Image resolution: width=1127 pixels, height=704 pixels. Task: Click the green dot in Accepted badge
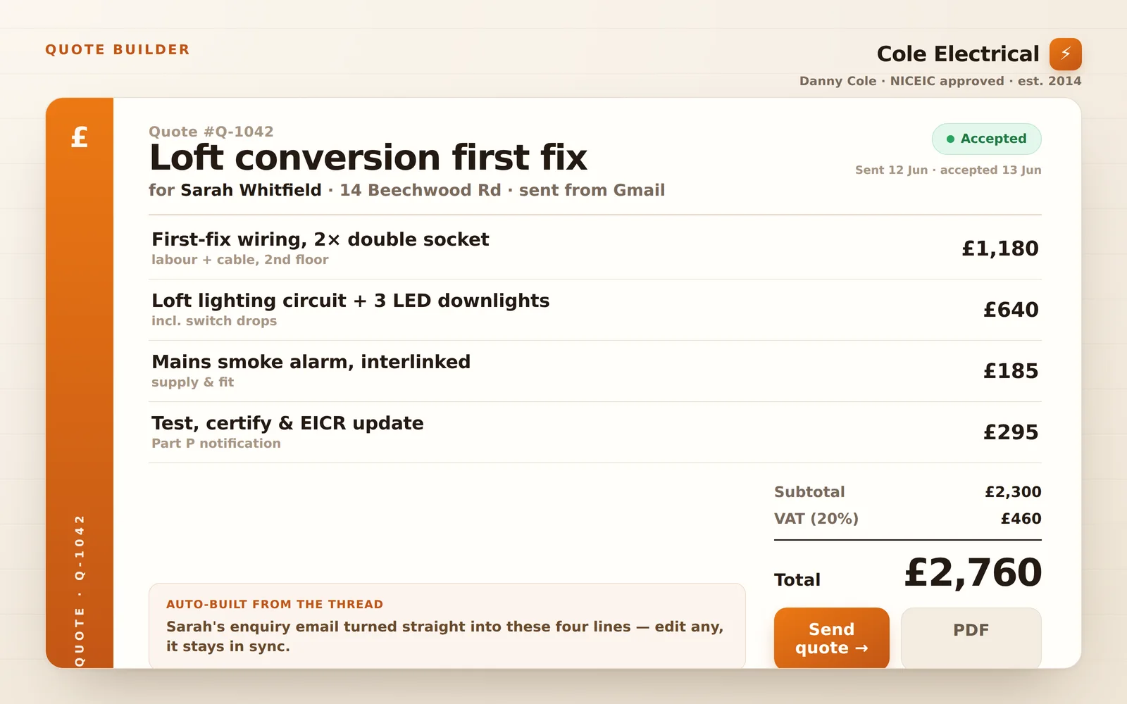[x=950, y=139]
